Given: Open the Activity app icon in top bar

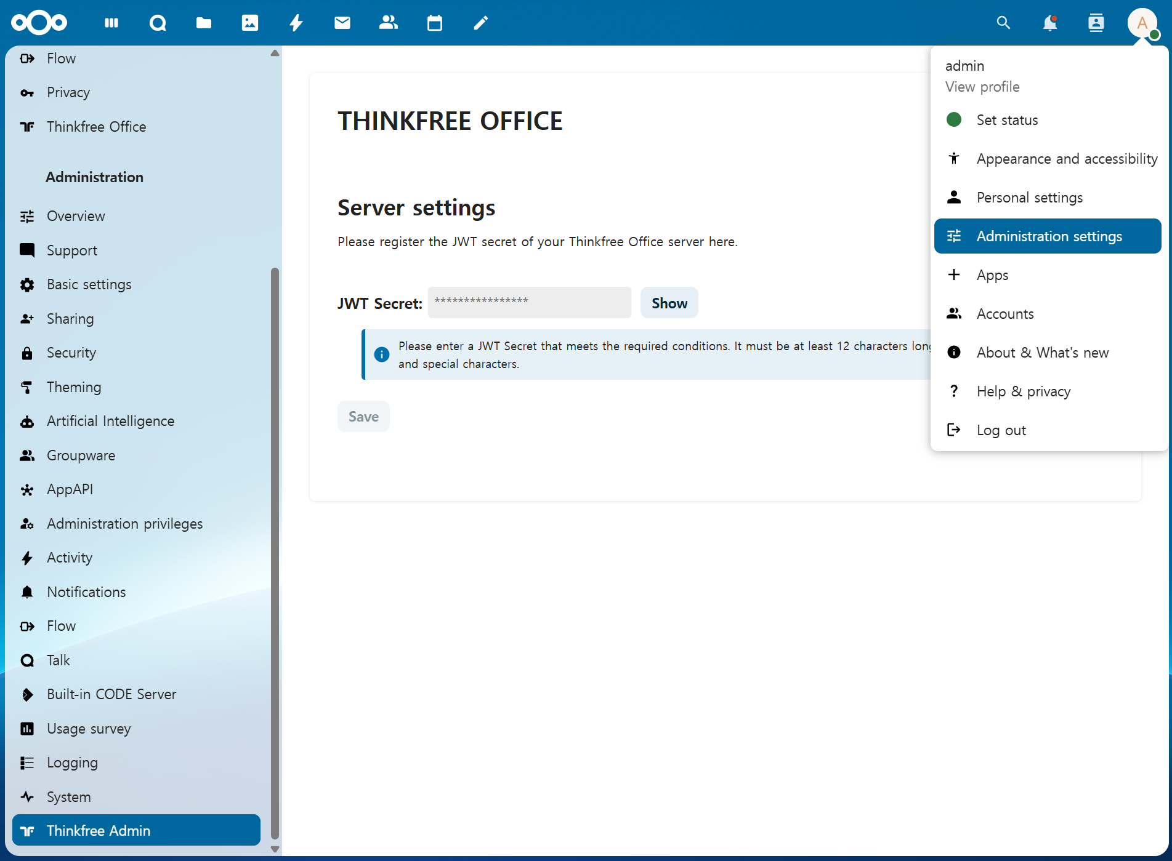Looking at the screenshot, I should coord(296,23).
